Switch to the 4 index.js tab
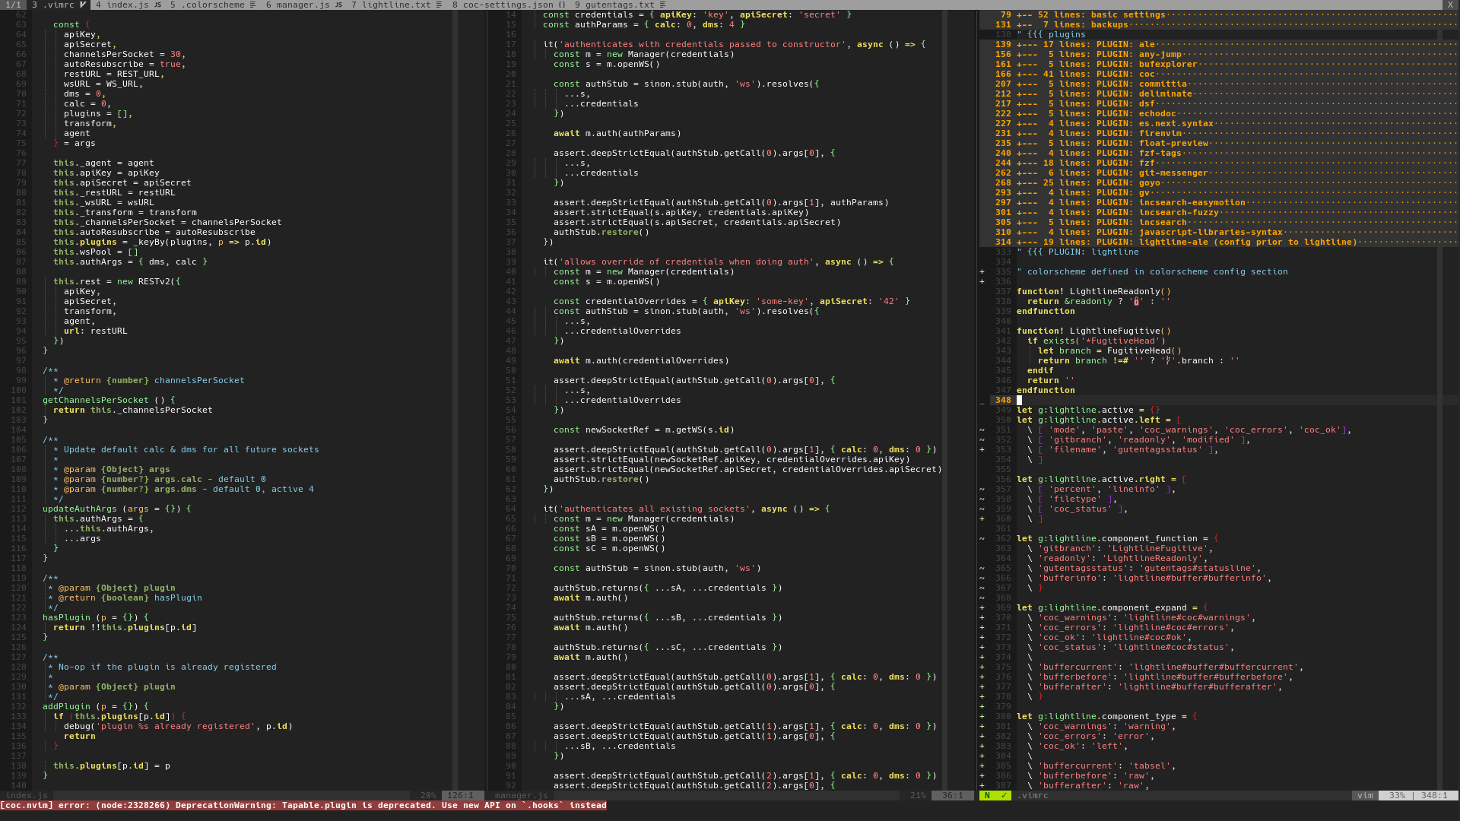The height and width of the screenshot is (821, 1460). (x=122, y=5)
